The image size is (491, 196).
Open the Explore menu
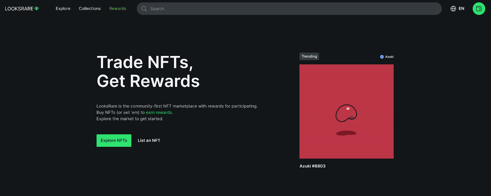(63, 9)
